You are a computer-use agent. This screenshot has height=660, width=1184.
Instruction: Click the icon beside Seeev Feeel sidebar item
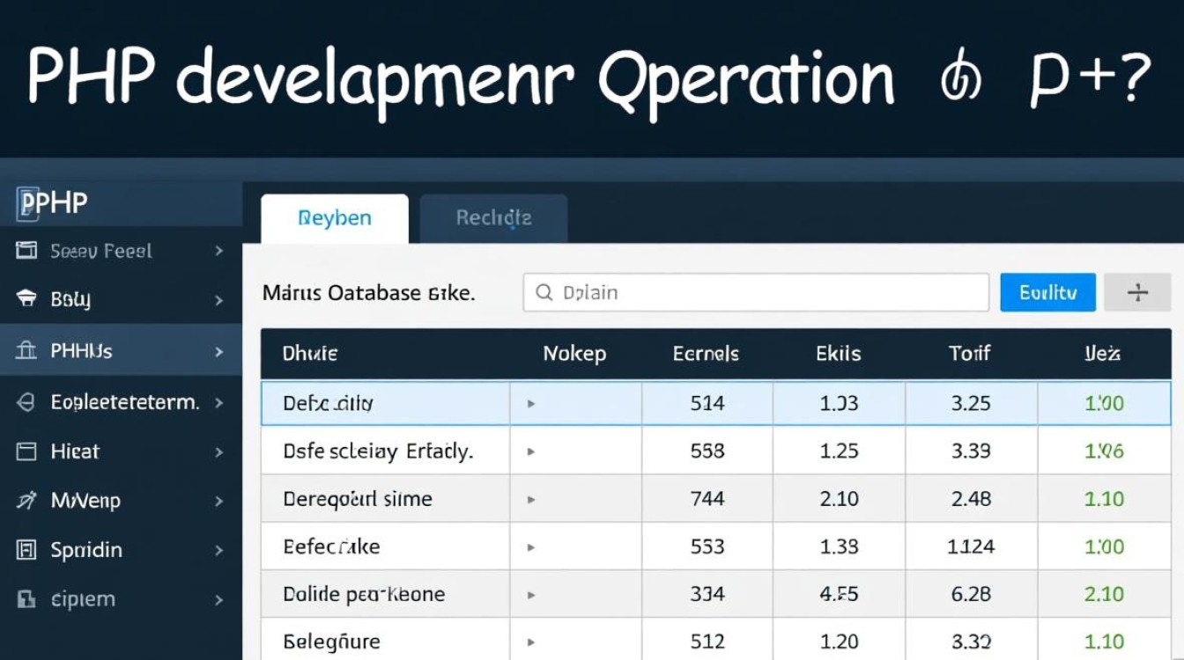[x=26, y=251]
